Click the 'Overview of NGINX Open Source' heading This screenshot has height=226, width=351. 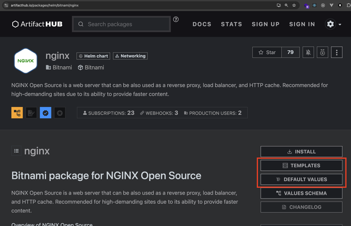point(52,224)
